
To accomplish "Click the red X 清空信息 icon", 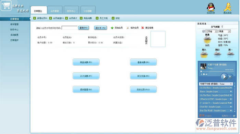I will coord(142,28).
